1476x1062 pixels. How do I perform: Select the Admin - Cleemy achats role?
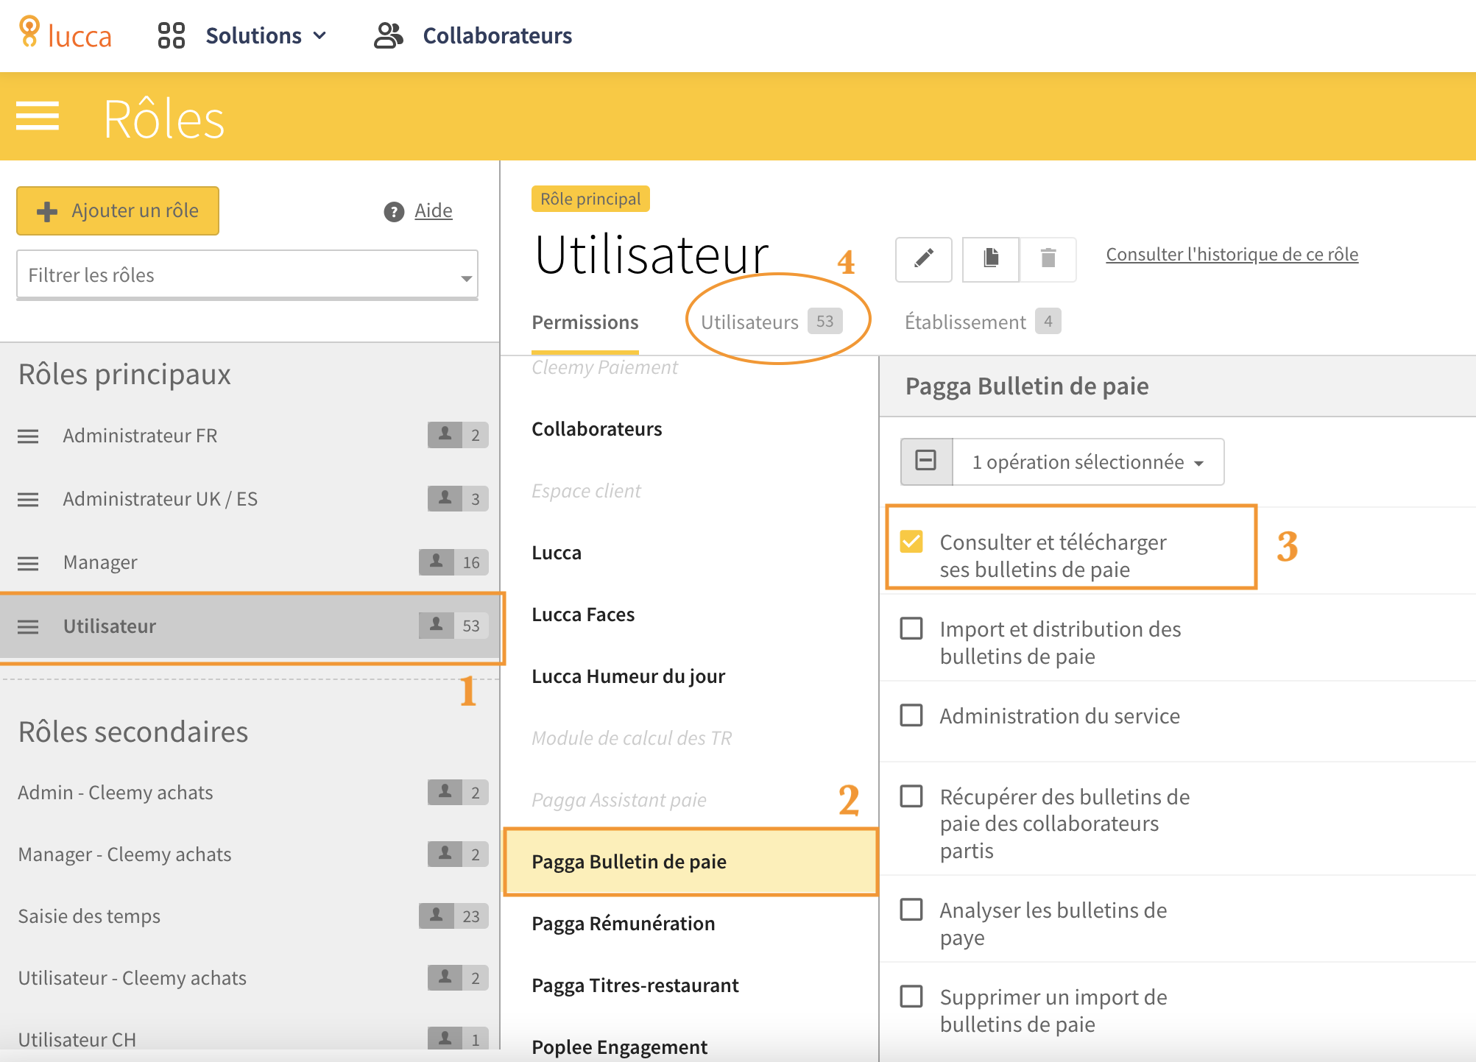(250, 792)
